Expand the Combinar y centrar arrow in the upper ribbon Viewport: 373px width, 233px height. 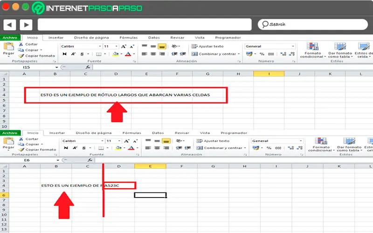click(x=239, y=54)
